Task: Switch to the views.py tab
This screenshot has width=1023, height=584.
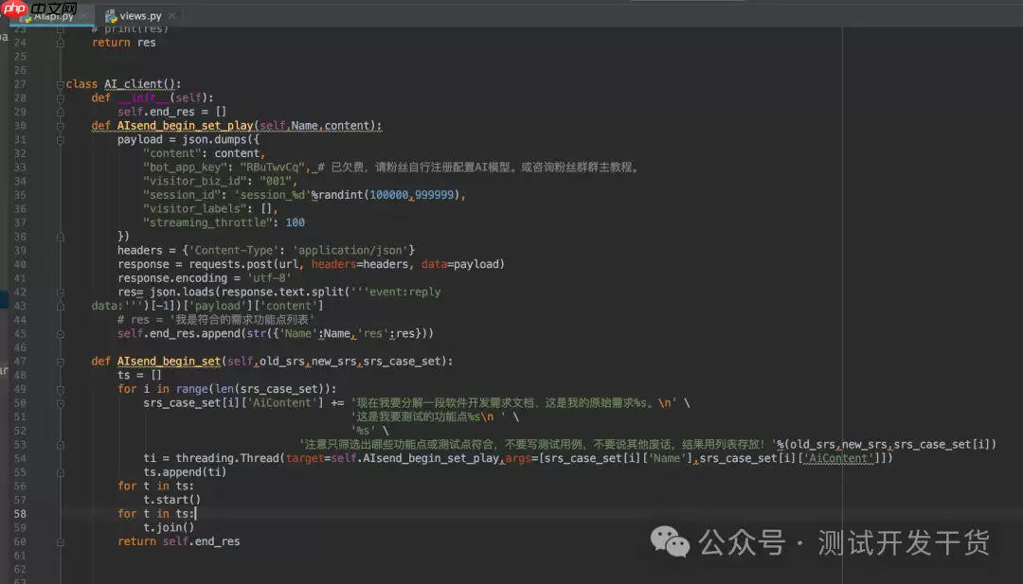Action: [x=140, y=15]
